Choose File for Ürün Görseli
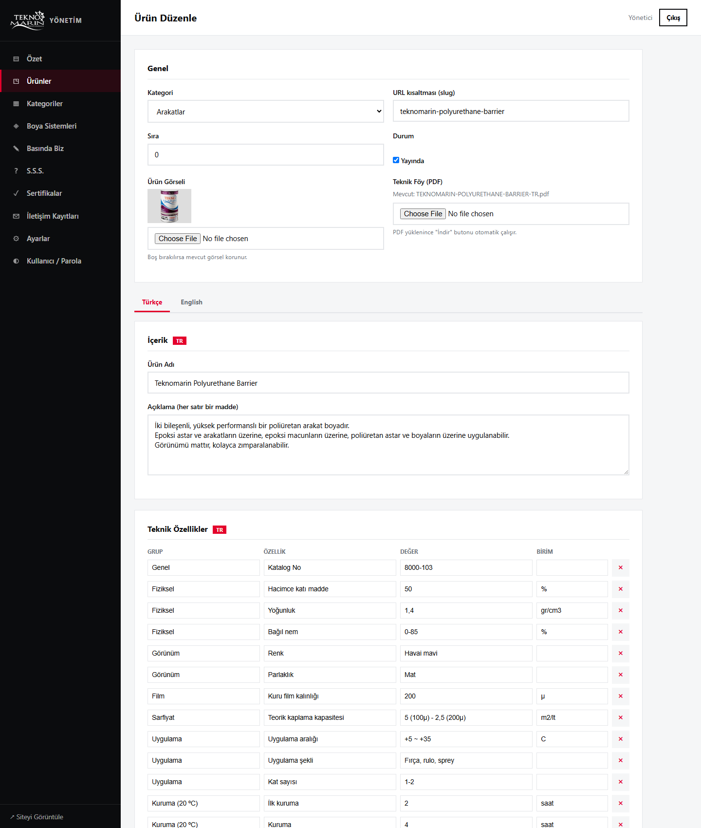The height and width of the screenshot is (828, 701). coord(178,239)
